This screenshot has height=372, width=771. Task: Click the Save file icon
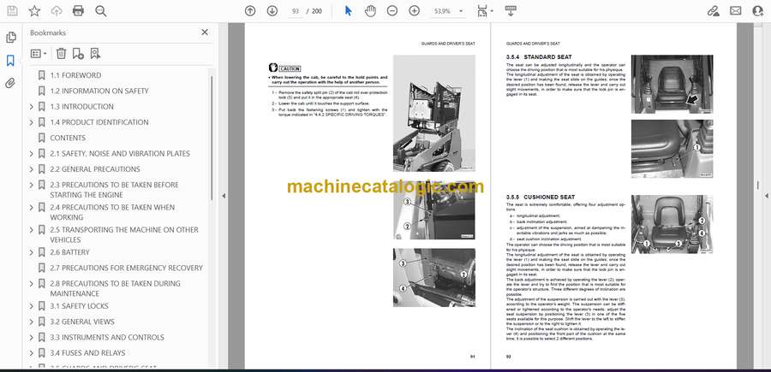pyautogui.click(x=12, y=11)
